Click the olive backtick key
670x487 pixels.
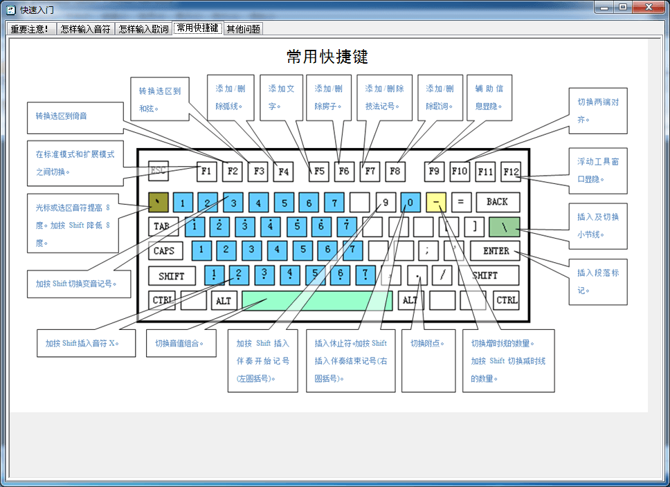point(159,202)
